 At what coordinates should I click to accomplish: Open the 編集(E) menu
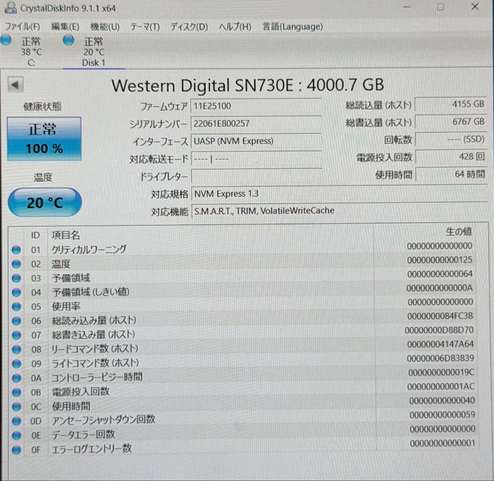coord(65,27)
